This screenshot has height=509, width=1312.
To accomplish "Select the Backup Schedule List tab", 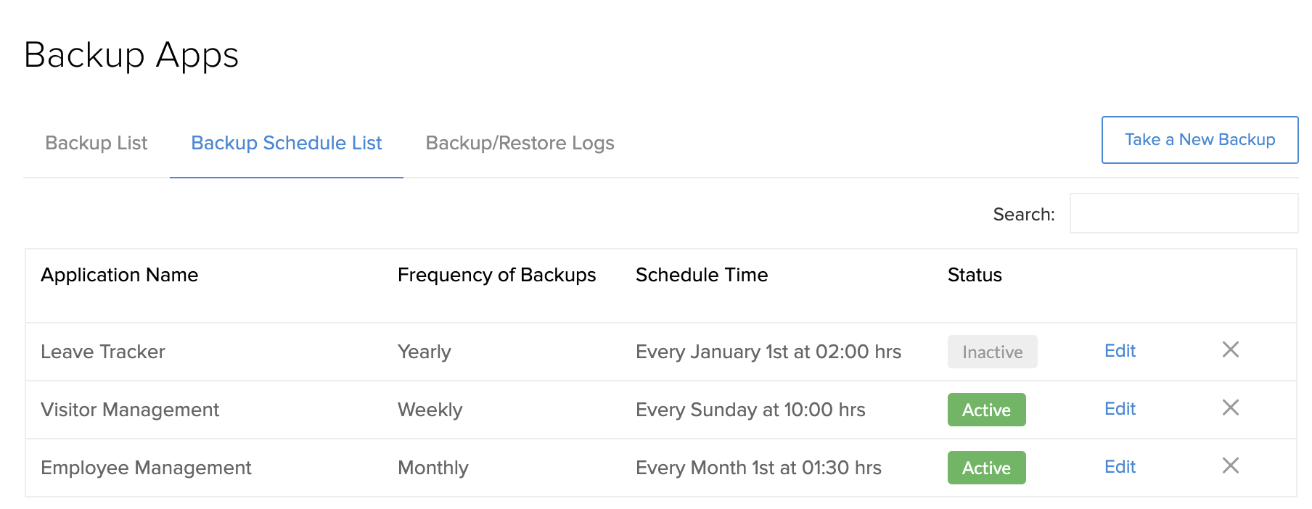I will point(286,143).
